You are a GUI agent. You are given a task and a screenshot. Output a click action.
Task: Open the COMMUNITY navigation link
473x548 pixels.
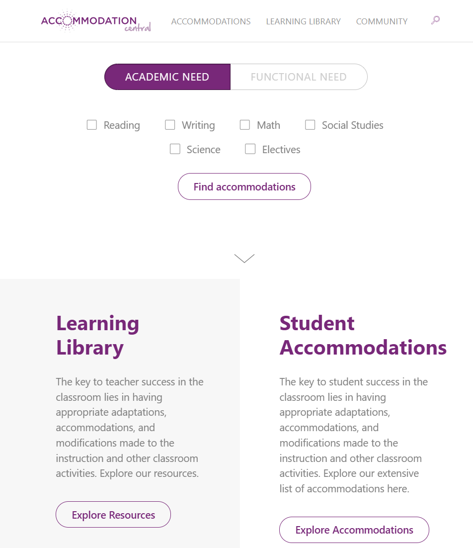pyautogui.click(x=382, y=21)
